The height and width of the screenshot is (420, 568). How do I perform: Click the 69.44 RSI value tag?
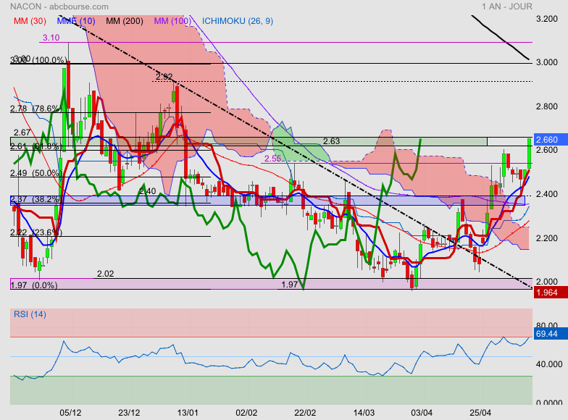pyautogui.click(x=551, y=333)
